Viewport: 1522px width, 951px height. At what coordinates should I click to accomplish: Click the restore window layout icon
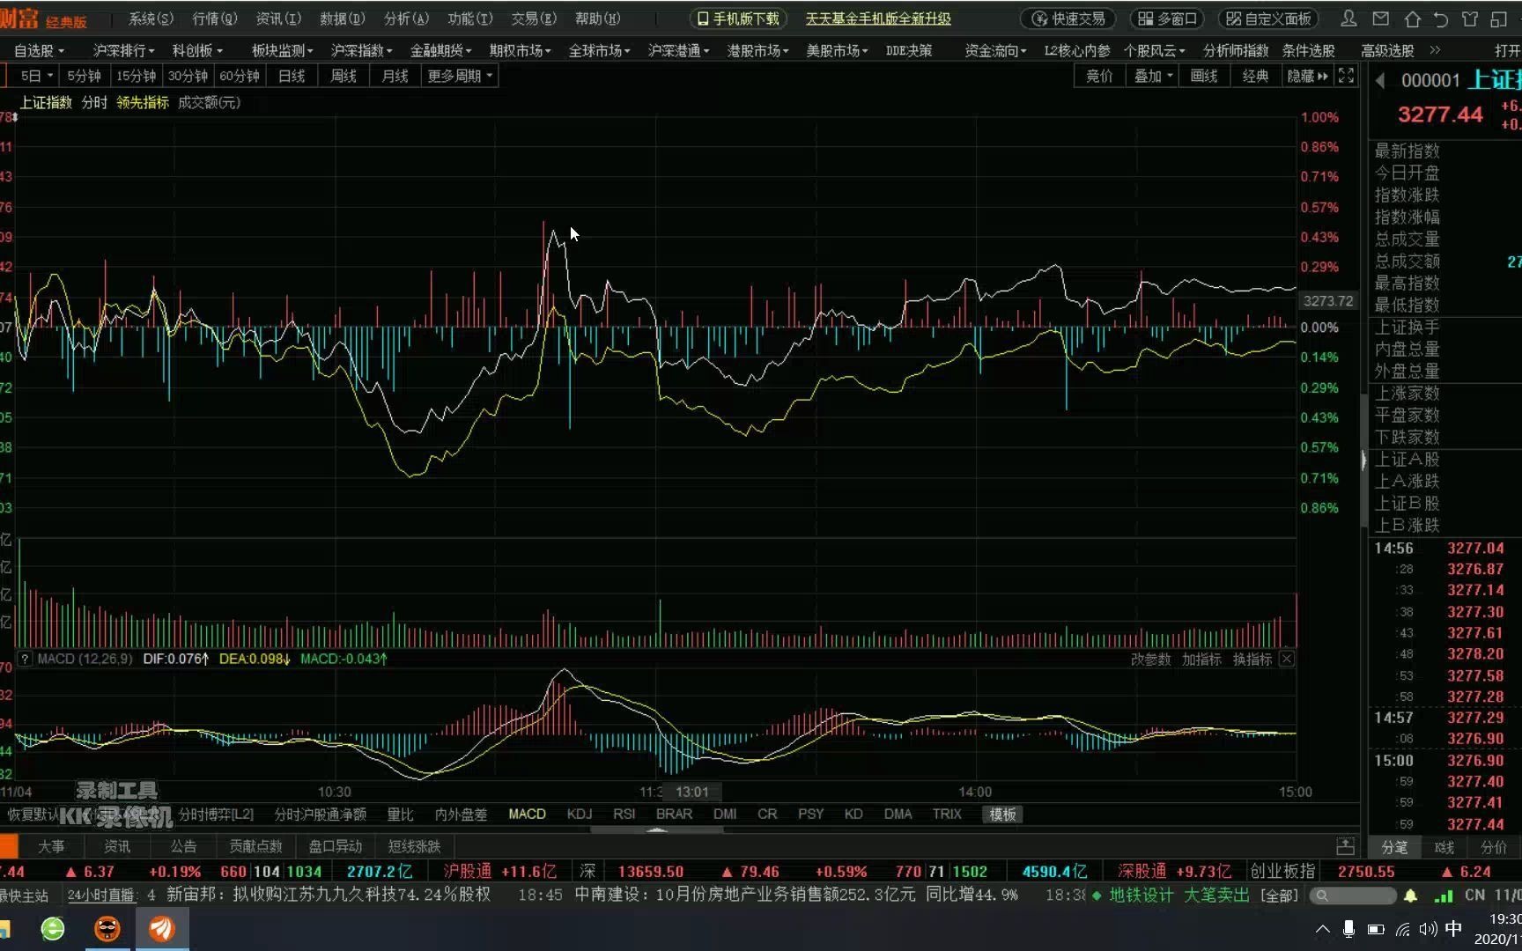click(x=1499, y=18)
